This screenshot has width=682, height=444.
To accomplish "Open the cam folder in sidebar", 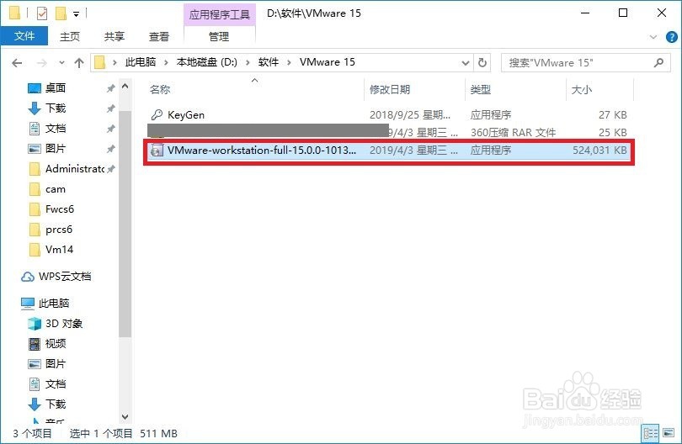I will pyautogui.click(x=56, y=189).
